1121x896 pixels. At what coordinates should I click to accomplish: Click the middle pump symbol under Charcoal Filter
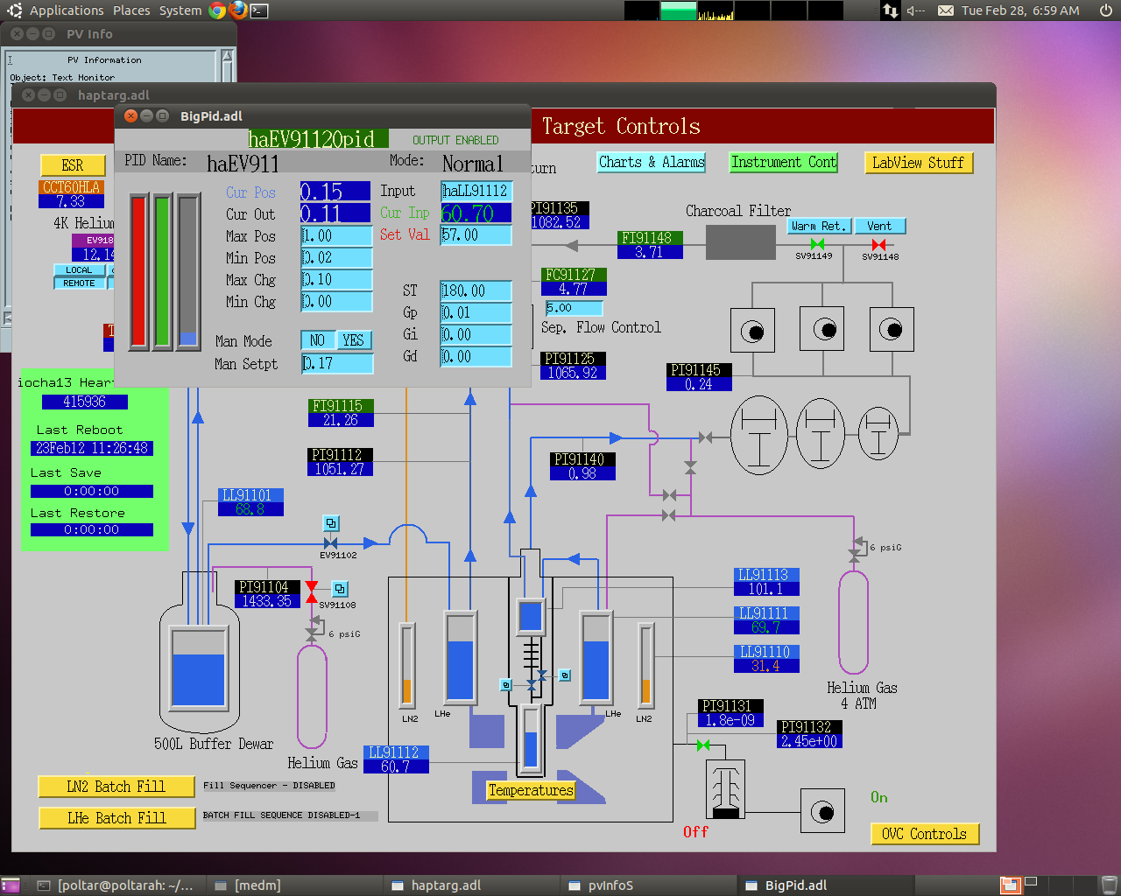pyautogui.click(x=822, y=329)
